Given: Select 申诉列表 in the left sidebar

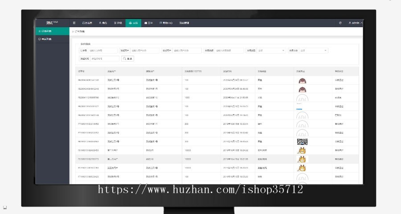Looking at the screenshot, I should click(x=53, y=39).
